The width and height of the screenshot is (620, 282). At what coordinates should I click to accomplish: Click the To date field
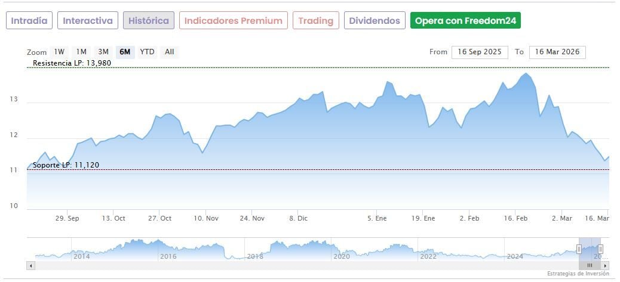[557, 52]
